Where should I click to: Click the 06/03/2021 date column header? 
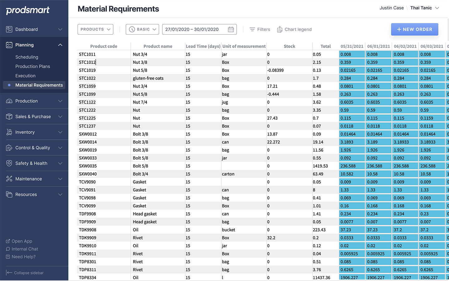coord(432,46)
